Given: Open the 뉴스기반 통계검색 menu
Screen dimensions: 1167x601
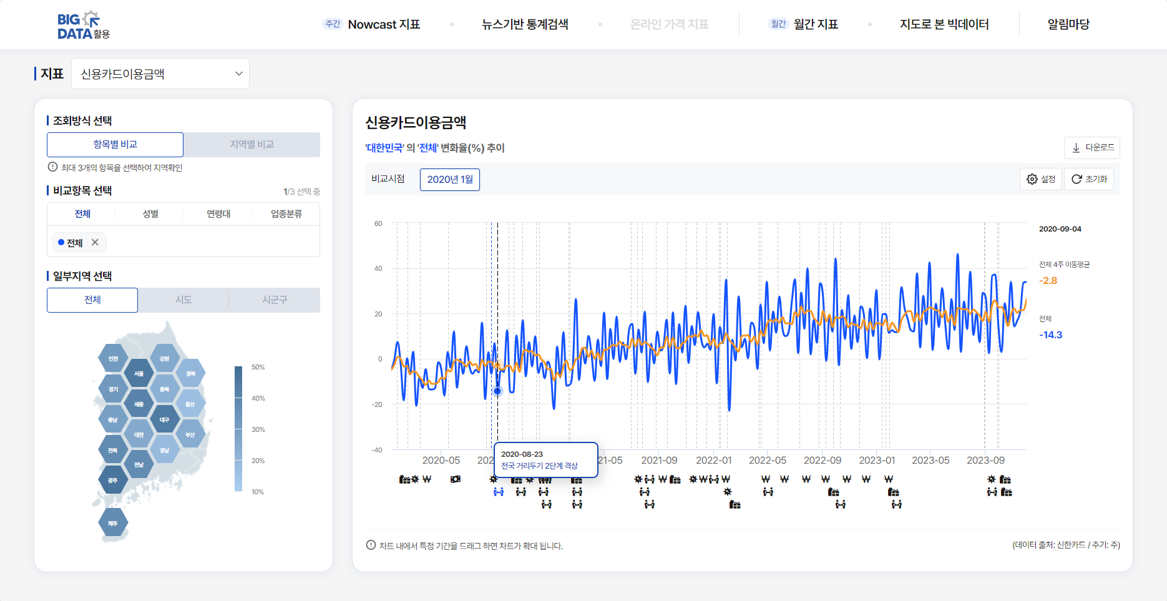Looking at the screenshot, I should [525, 24].
